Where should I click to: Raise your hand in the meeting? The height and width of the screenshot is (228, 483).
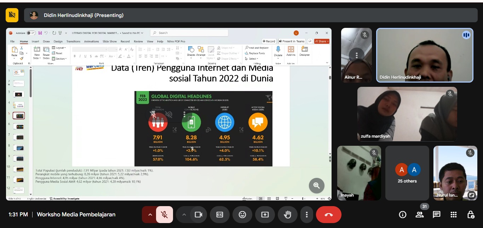pyautogui.click(x=288, y=215)
